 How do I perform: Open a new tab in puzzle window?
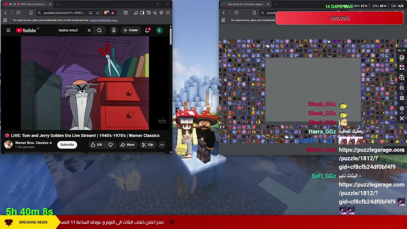276,4
